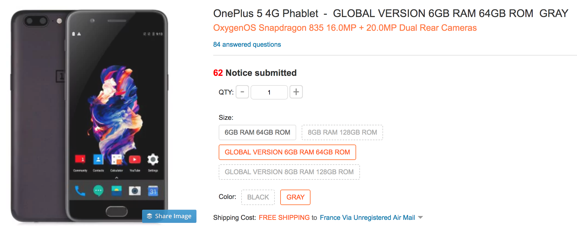Select the 6GB RAM 64GB ROM size
Image resolution: width=577 pixels, height=227 pixels.
[257, 132]
